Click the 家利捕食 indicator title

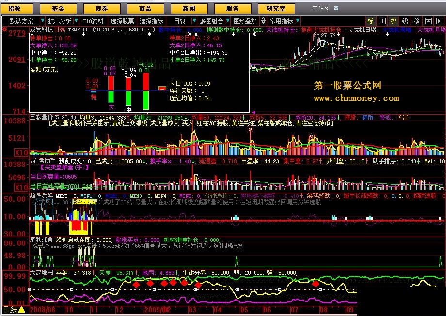click(x=42, y=240)
